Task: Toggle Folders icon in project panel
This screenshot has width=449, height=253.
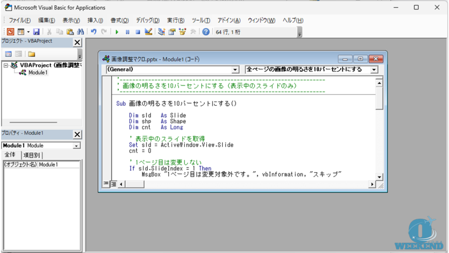Action: (32, 54)
